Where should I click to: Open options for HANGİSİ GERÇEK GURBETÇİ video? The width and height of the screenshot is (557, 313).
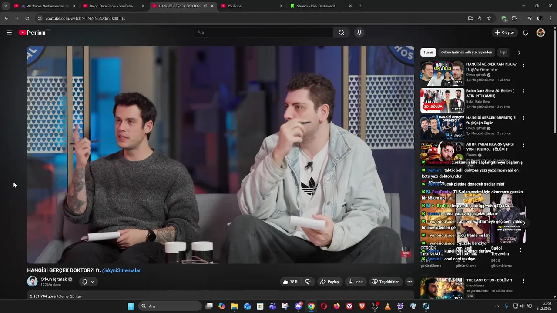[523, 118]
